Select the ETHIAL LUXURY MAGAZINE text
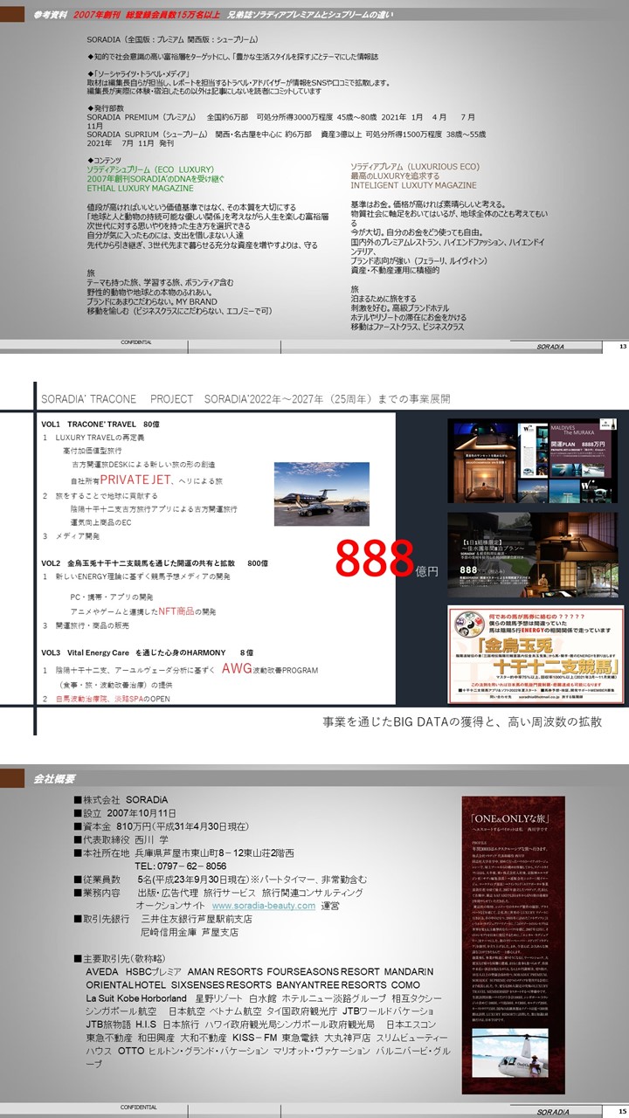 [140, 188]
